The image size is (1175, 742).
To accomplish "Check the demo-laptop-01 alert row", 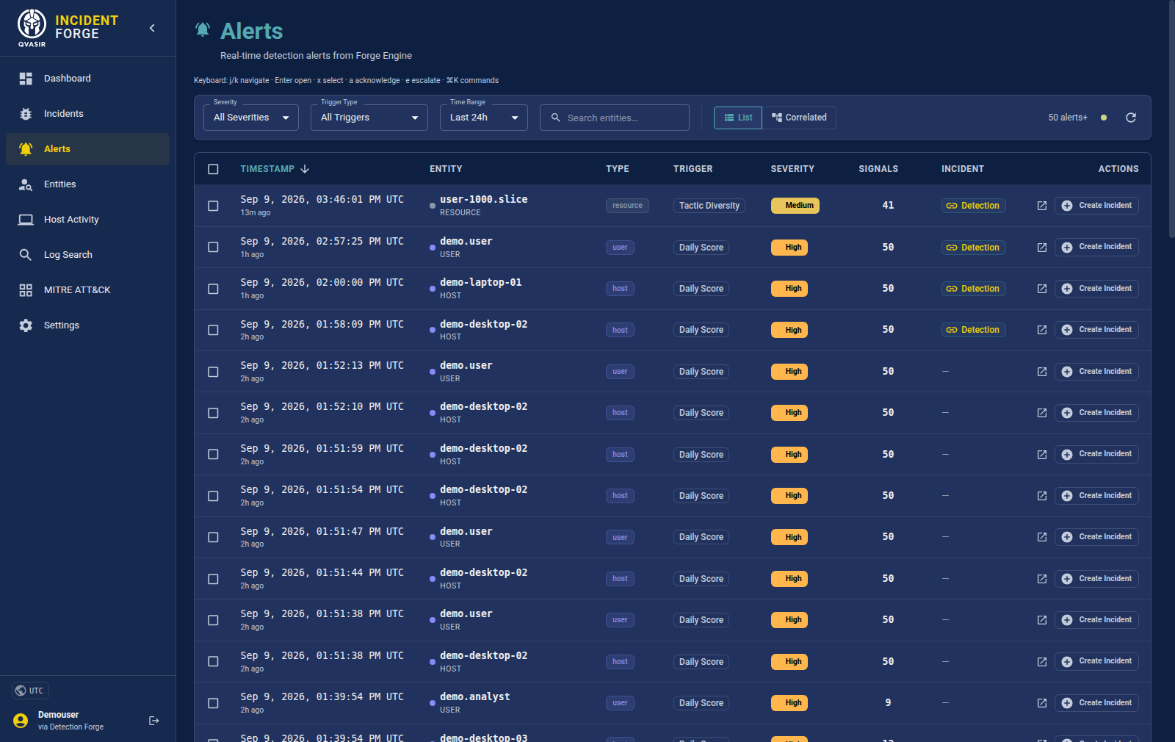I will tap(213, 289).
